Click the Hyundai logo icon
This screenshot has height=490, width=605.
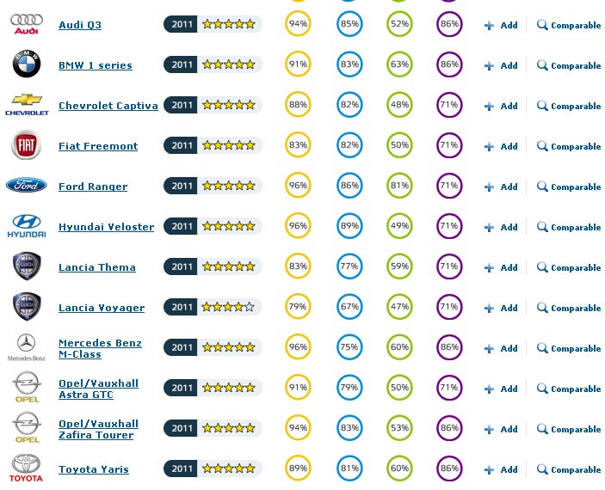click(26, 226)
